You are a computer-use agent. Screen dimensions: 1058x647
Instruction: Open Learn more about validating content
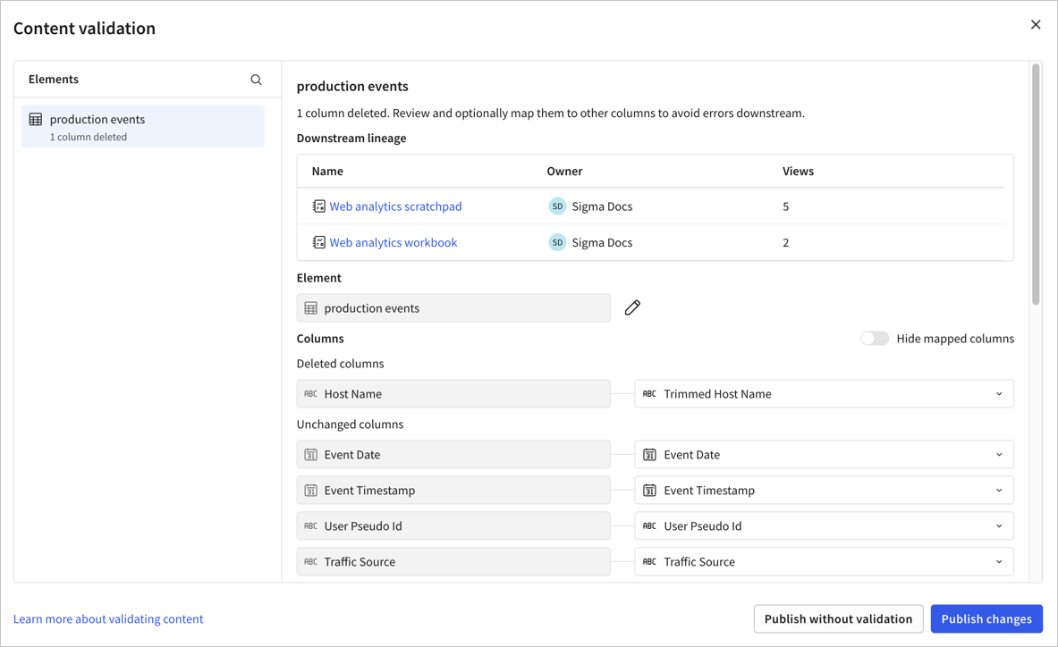(108, 618)
